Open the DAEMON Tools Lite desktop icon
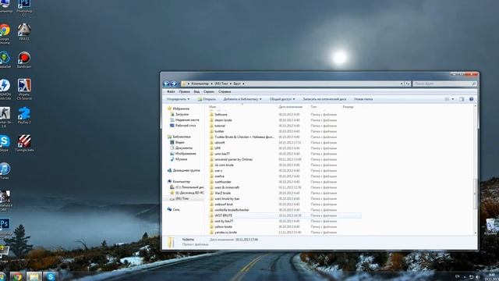 (5, 90)
